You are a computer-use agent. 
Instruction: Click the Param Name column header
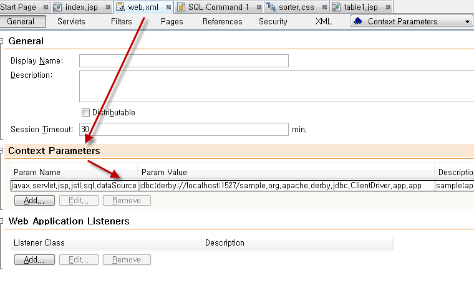(74, 172)
